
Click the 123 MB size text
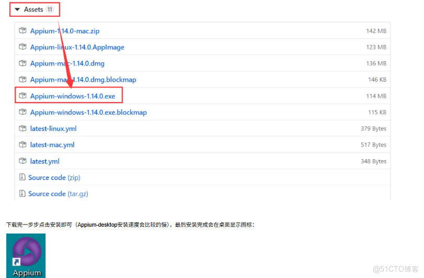[376, 47]
